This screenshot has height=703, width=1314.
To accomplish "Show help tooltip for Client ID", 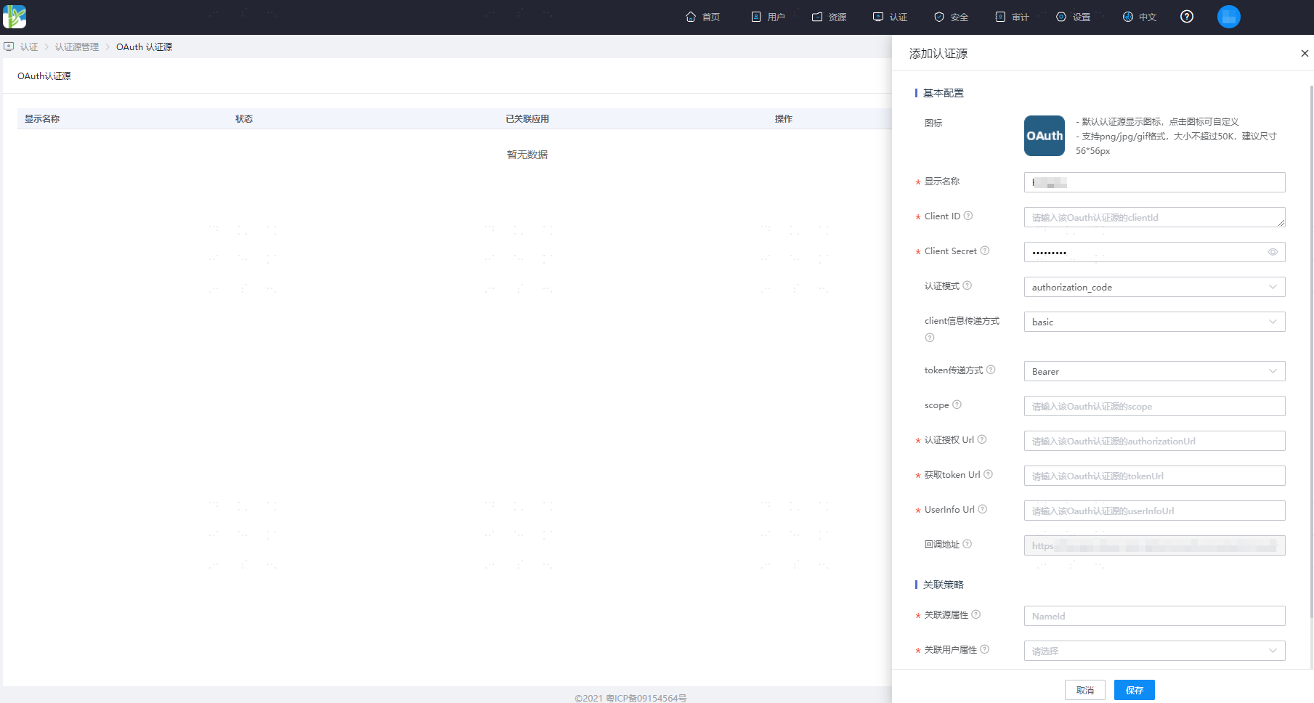I will 968,216.
